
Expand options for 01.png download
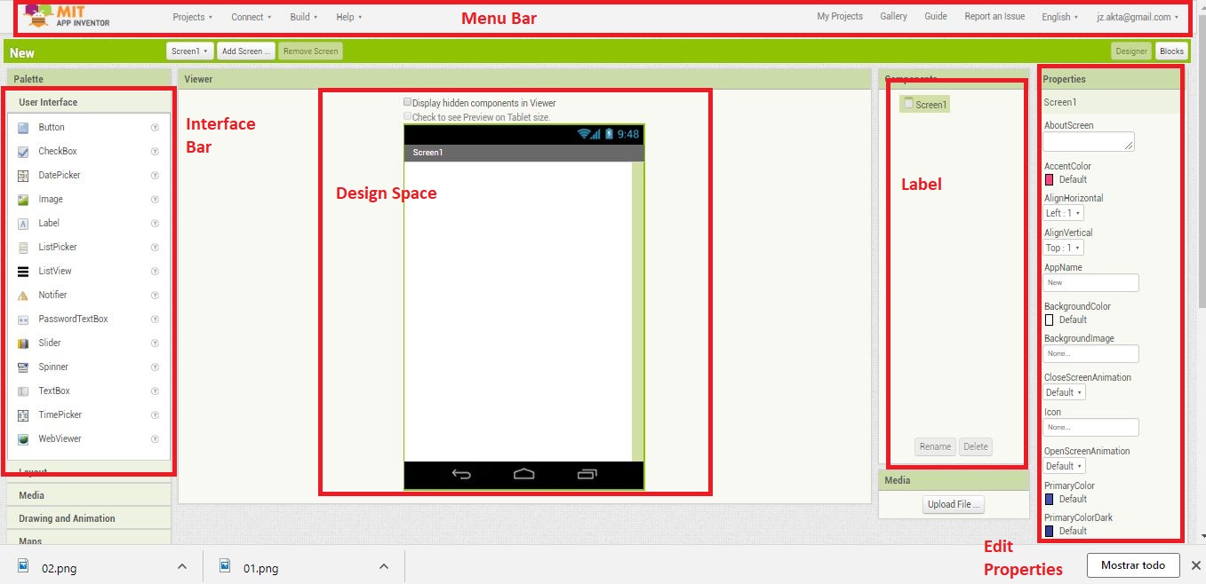pyautogui.click(x=384, y=566)
